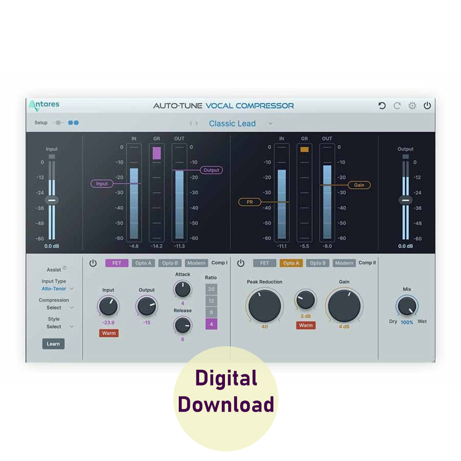The height and width of the screenshot is (461, 461).
Task: Click the Mix knob
Action: point(407,306)
